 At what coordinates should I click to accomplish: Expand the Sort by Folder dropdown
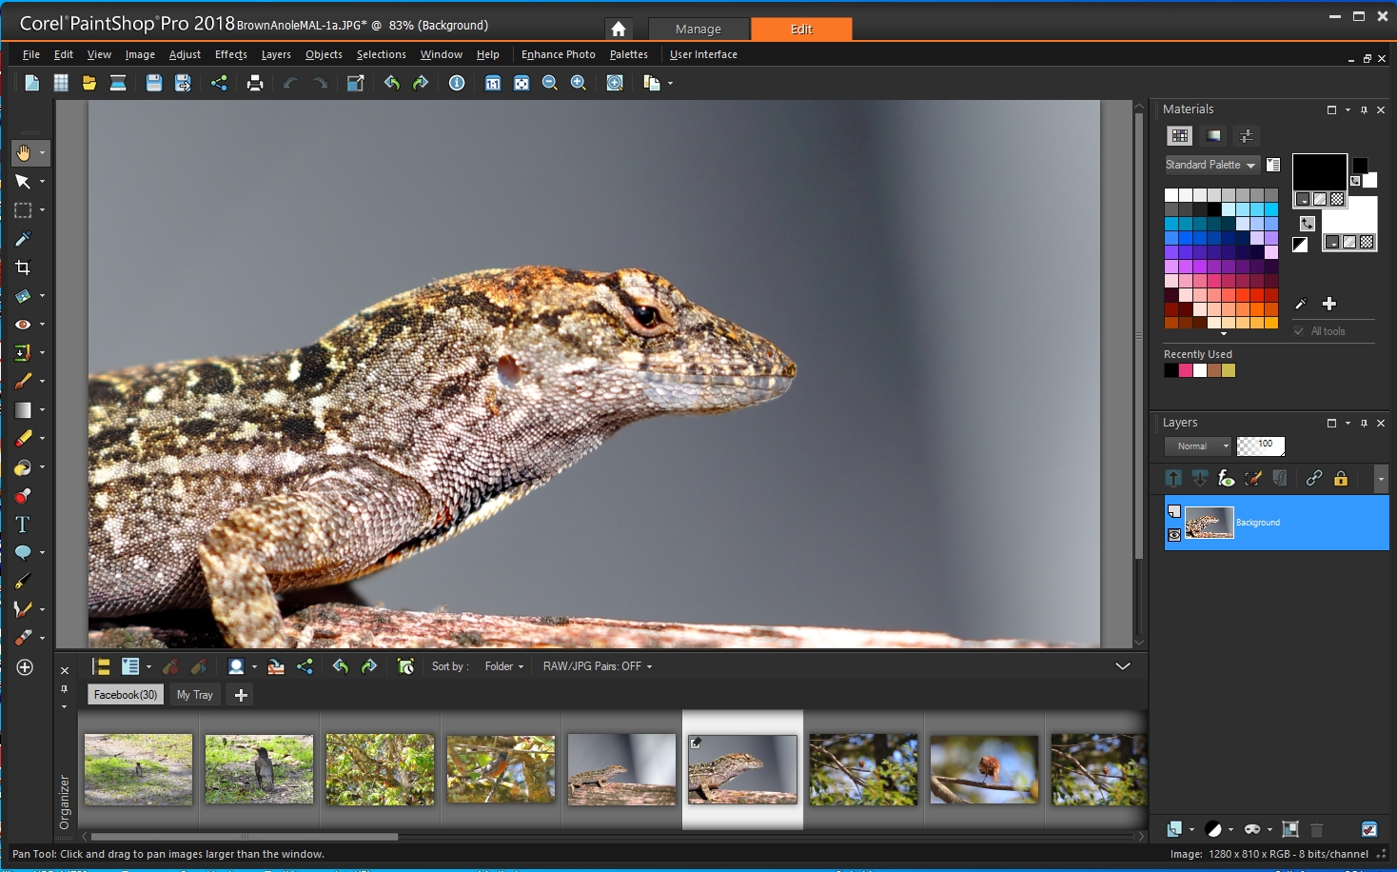point(503,666)
